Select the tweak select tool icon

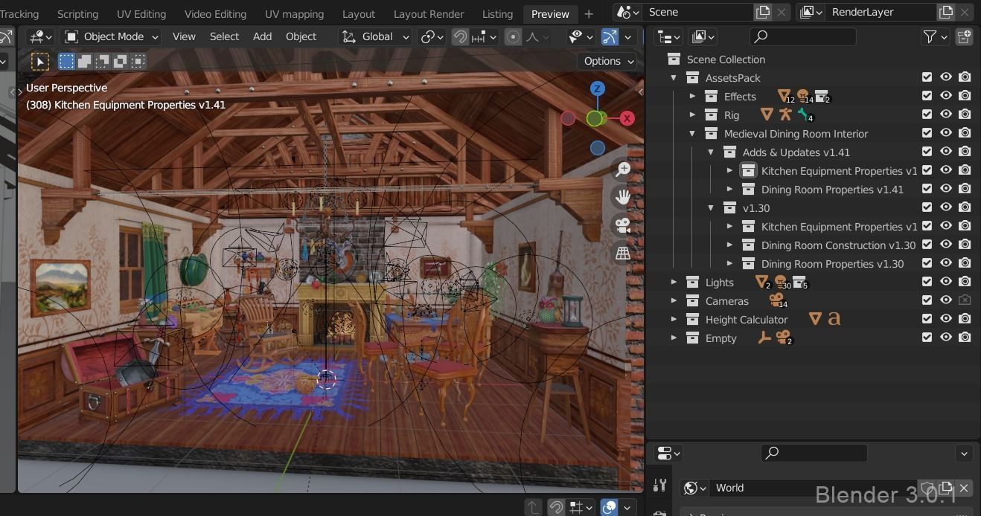coord(40,62)
